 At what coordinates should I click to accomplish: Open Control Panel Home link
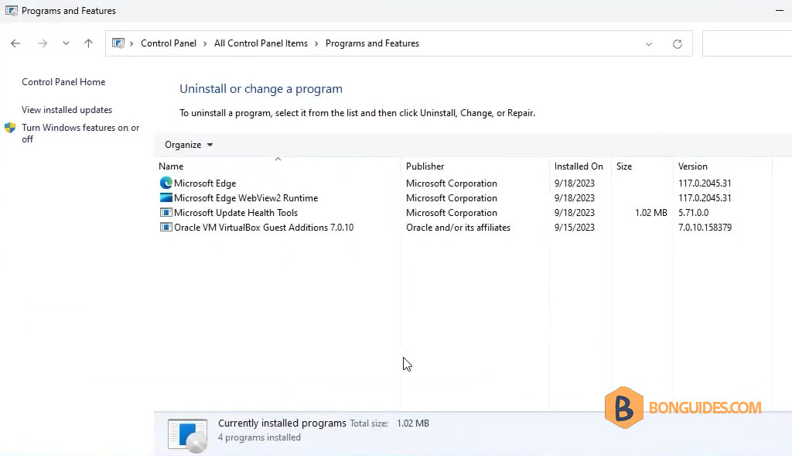63,82
